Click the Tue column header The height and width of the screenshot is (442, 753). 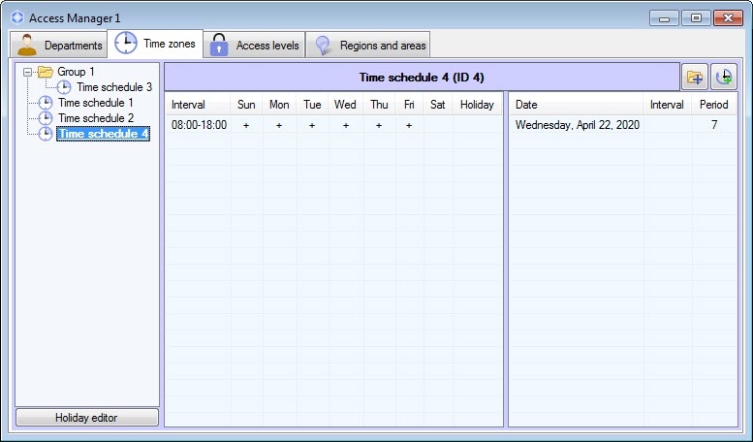pos(312,105)
